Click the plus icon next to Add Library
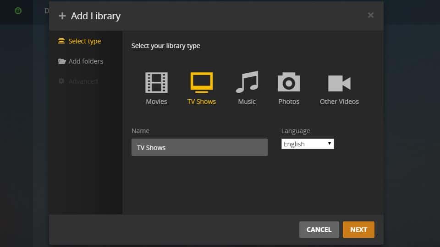440x247 pixels. 62,16
